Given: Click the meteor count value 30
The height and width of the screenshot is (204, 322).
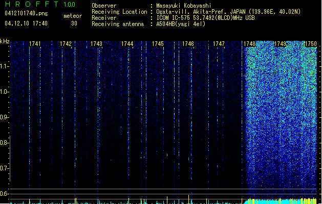Looking at the screenshot, I should [x=74, y=23].
